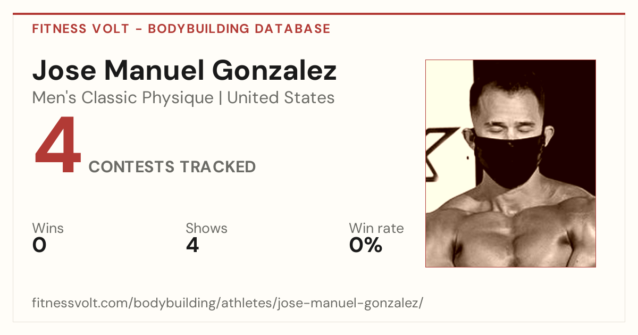
Task: Click the Men's Classic Physique division text
Action: click(x=123, y=98)
